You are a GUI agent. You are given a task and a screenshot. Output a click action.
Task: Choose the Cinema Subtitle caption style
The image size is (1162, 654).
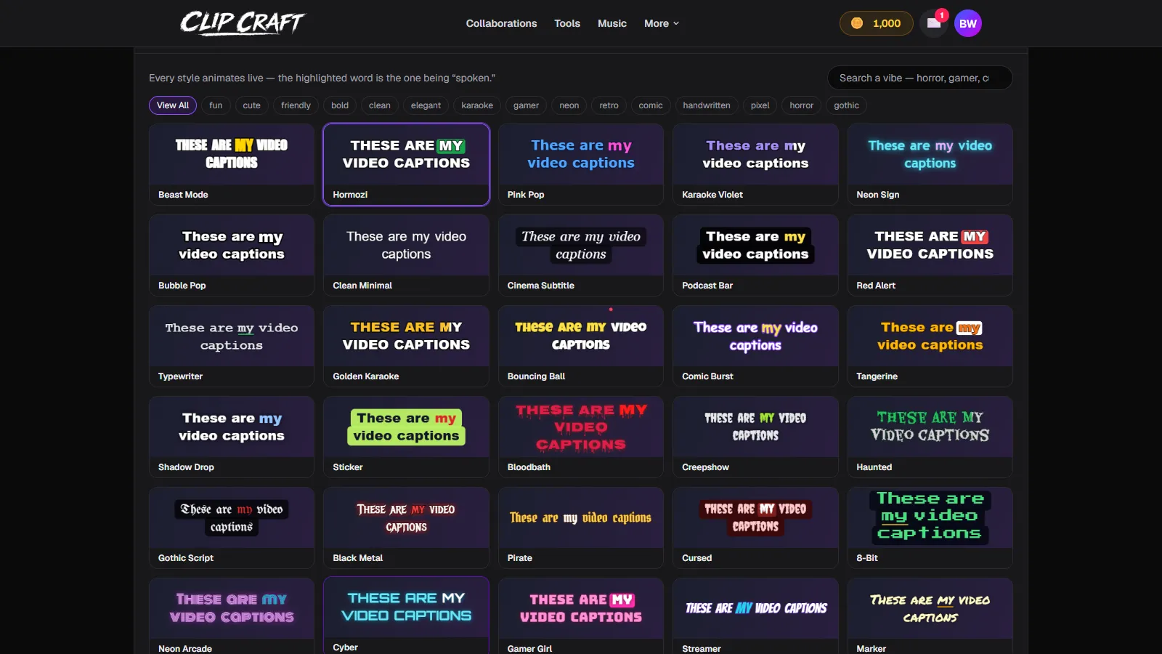coord(581,255)
